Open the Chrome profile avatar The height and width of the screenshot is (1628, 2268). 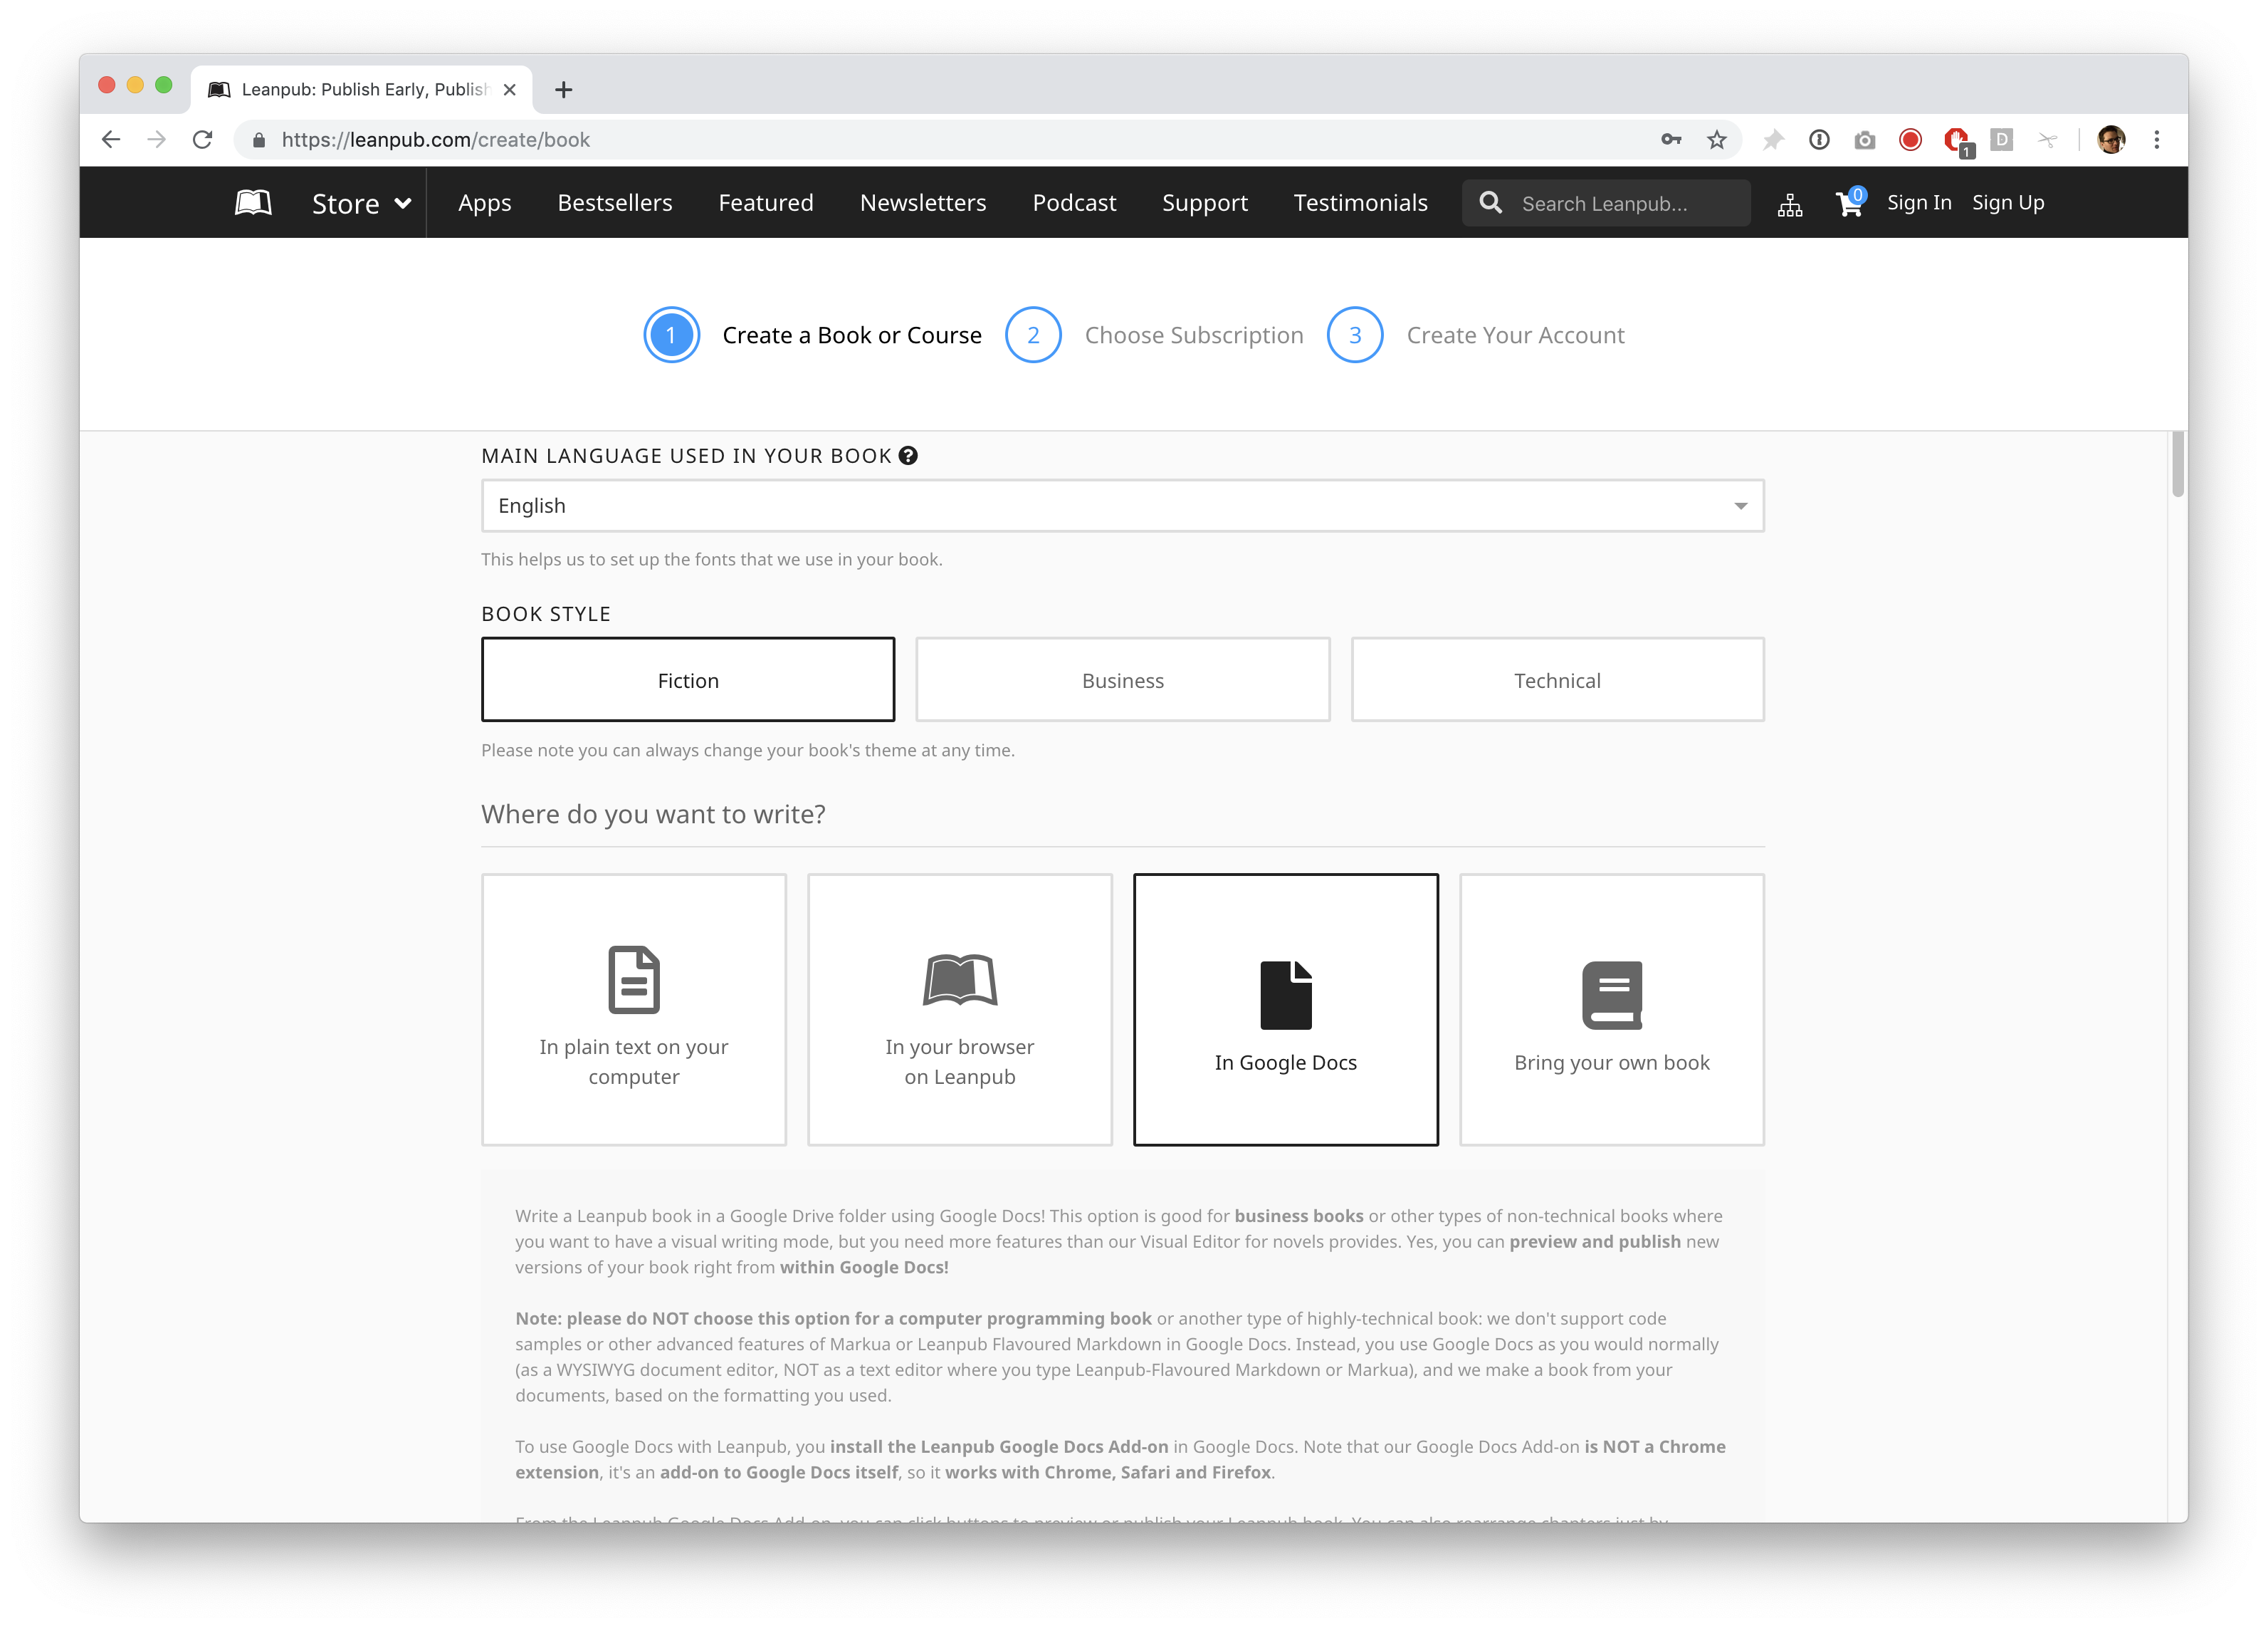click(2111, 140)
